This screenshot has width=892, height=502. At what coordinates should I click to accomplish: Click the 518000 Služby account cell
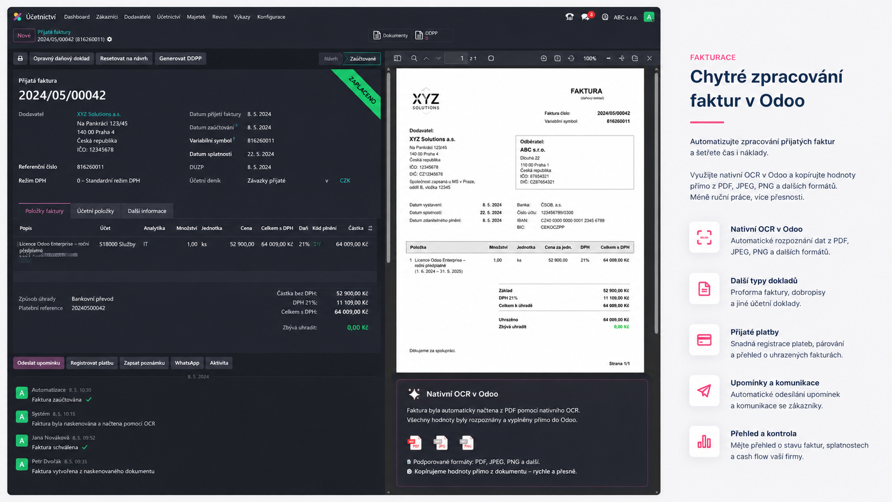(117, 244)
